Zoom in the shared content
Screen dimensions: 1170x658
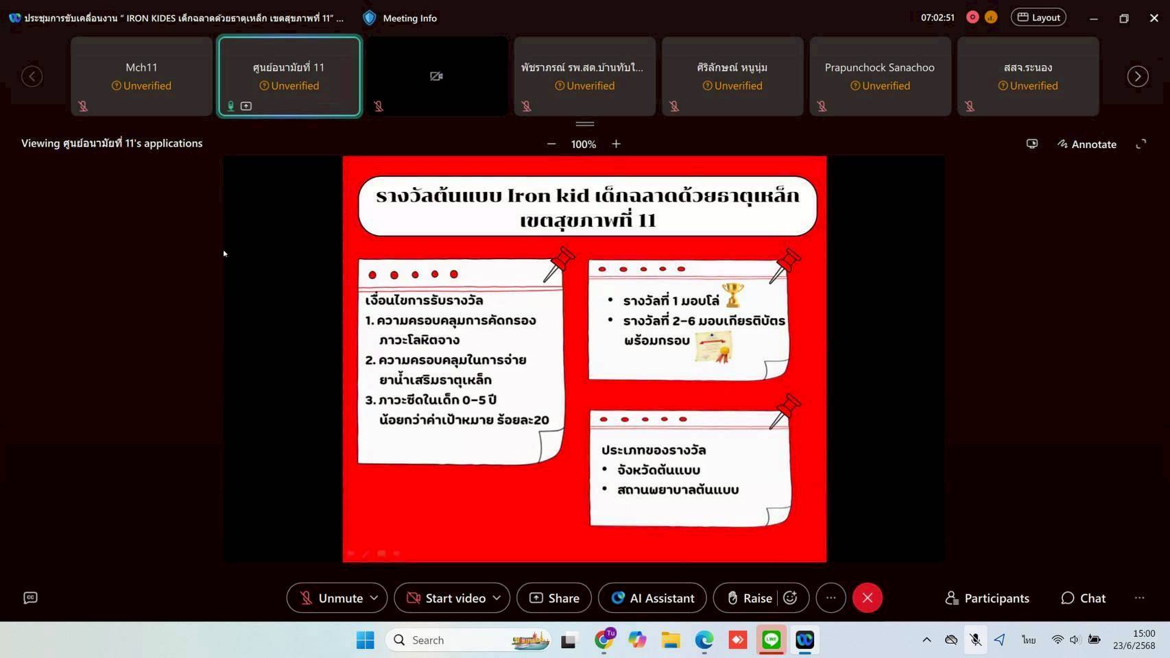616,144
